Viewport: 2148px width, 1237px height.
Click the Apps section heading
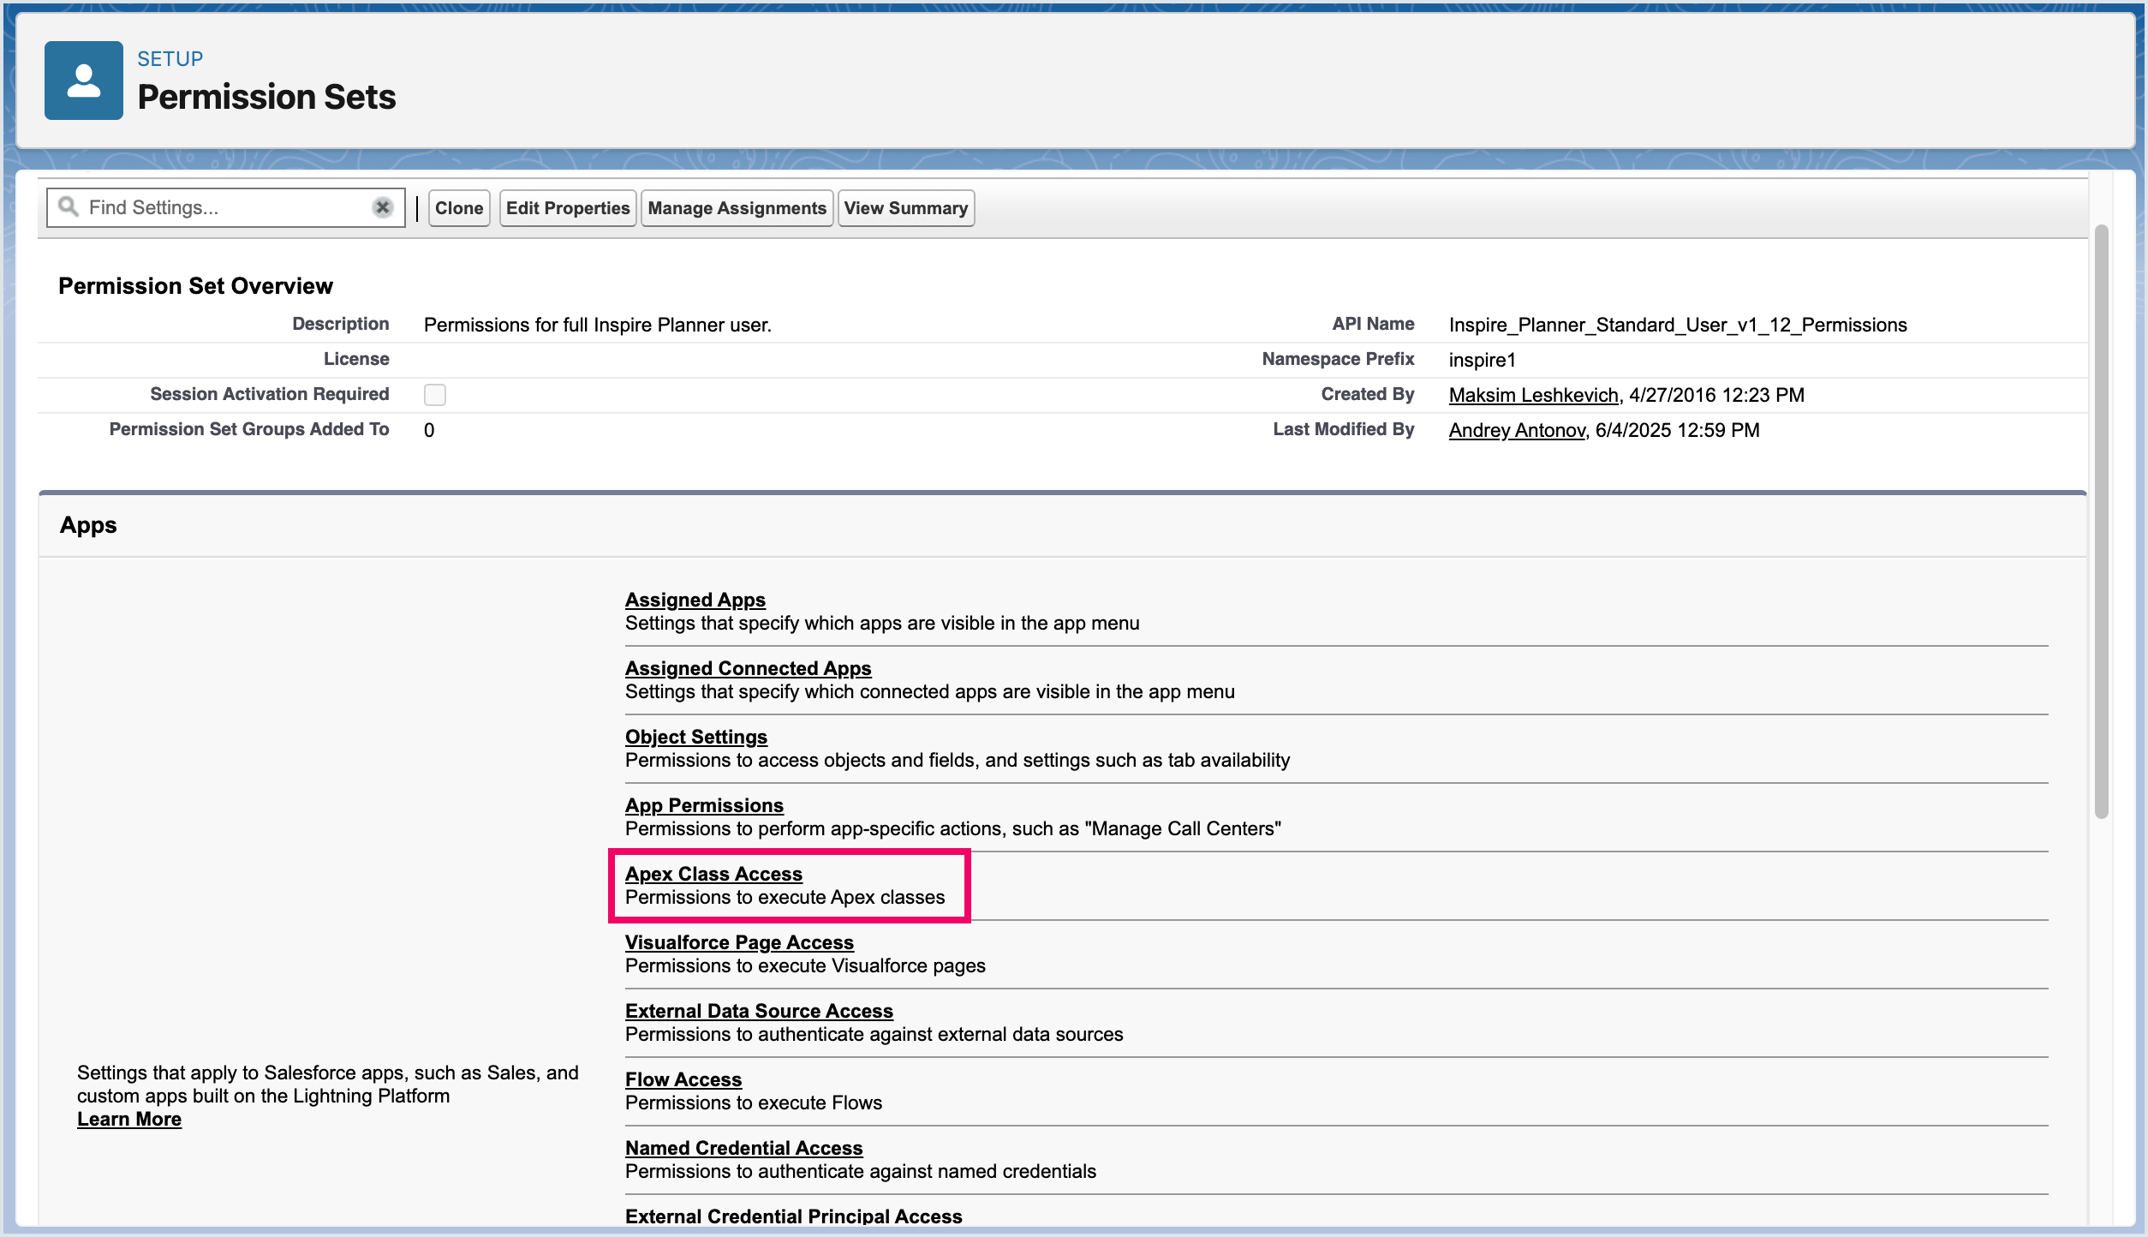click(x=88, y=525)
